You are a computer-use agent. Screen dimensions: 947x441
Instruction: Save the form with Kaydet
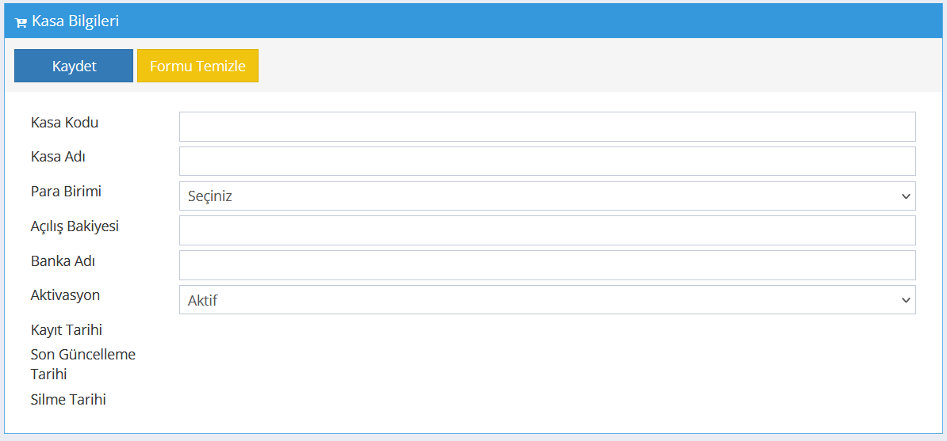click(x=74, y=66)
